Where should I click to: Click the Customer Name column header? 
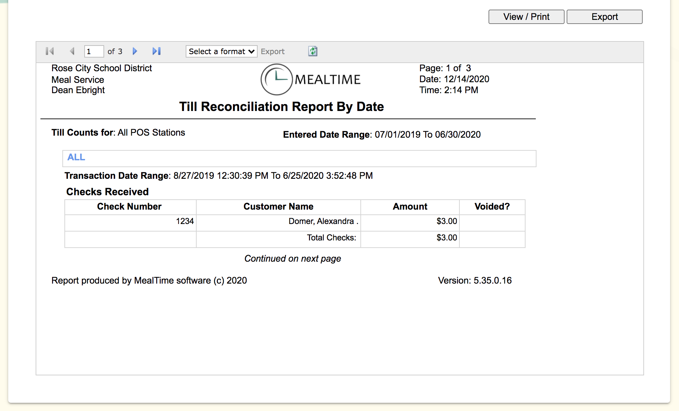tap(278, 207)
